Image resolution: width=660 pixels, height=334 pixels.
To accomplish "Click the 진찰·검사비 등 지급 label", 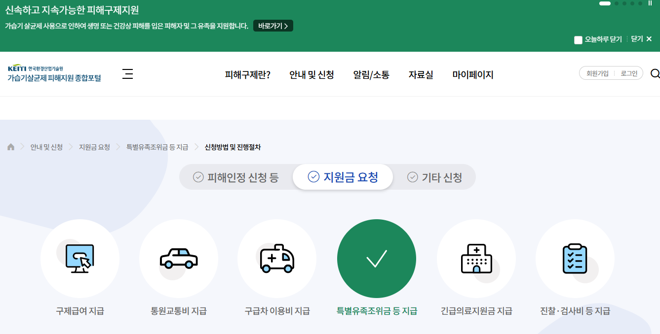I will pos(575,311).
